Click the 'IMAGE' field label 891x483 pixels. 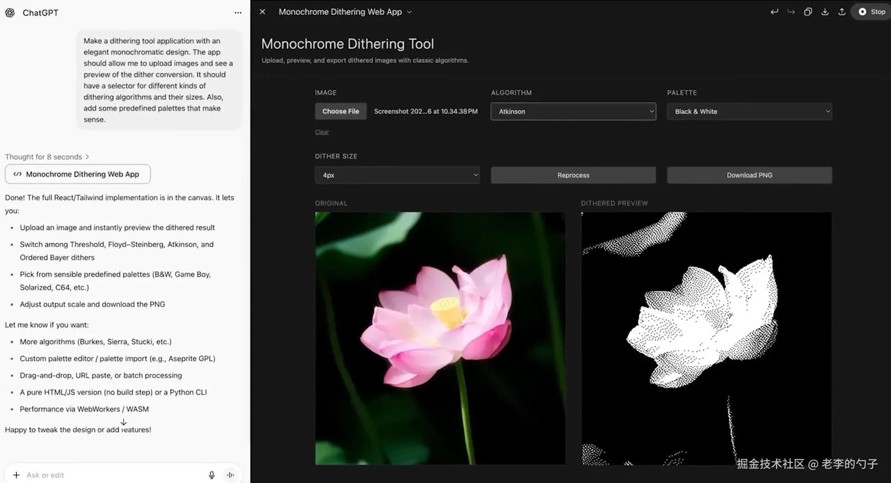[326, 93]
